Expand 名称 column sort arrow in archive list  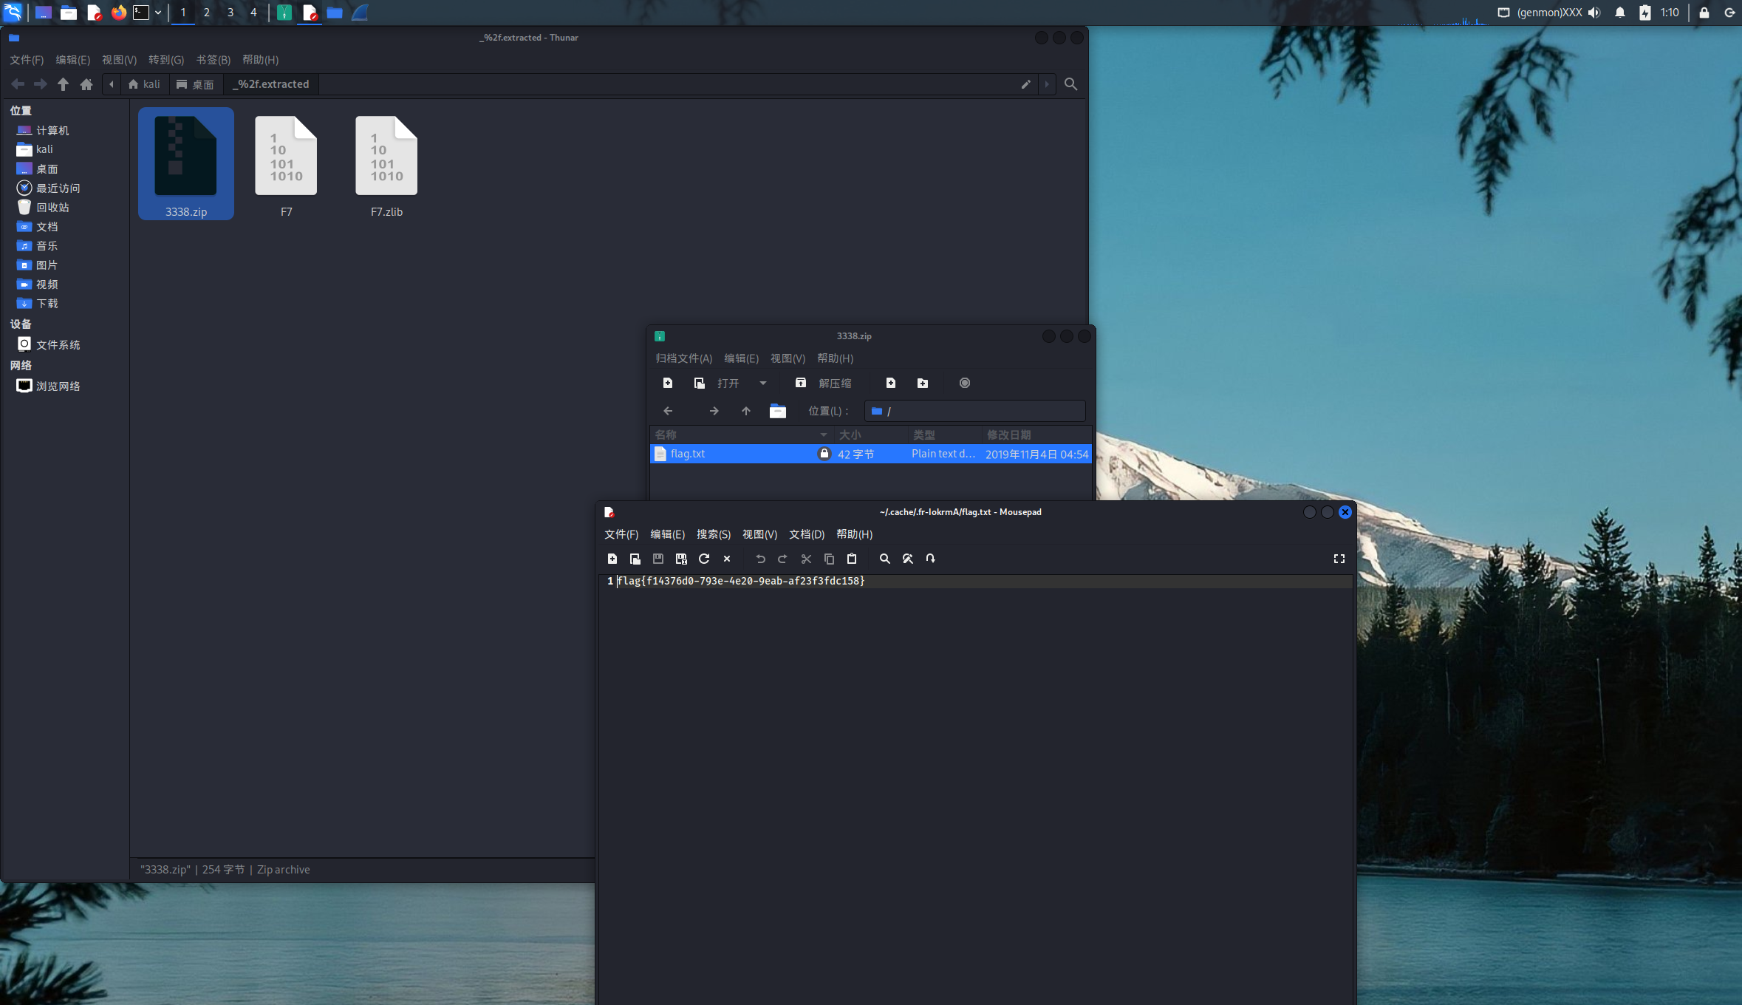tap(823, 435)
